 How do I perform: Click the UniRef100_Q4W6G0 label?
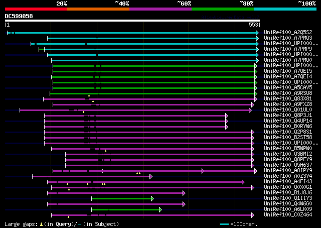(x=288, y=204)
